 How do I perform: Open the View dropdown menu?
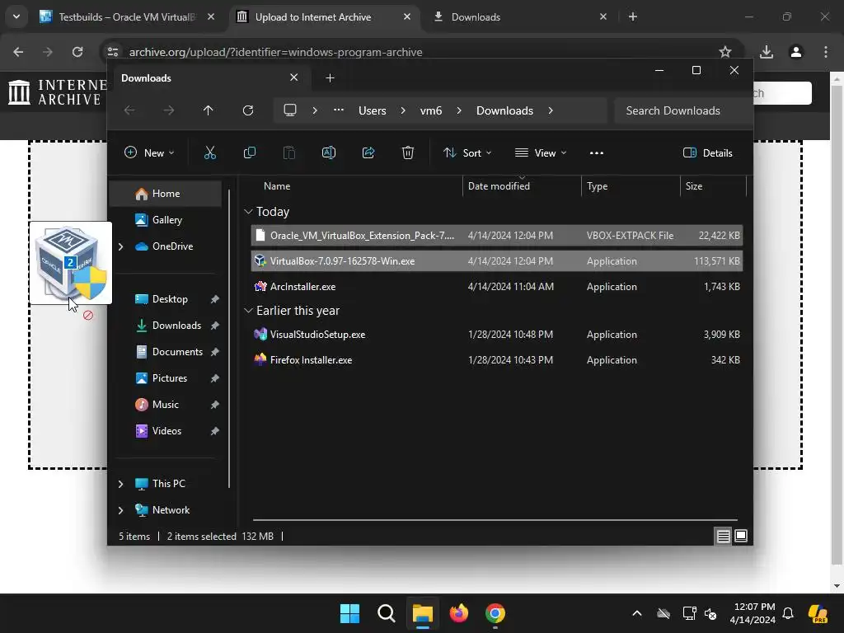click(541, 152)
